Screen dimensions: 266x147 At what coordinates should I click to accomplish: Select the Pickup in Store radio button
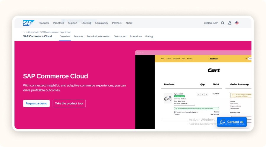(175, 112)
